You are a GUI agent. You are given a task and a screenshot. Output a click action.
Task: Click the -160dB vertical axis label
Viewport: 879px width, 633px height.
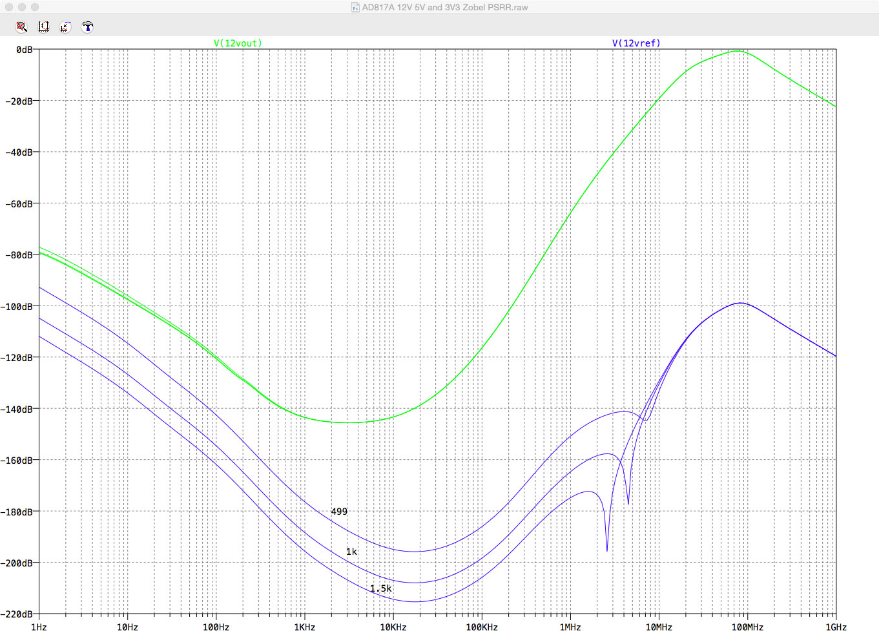click(x=17, y=461)
